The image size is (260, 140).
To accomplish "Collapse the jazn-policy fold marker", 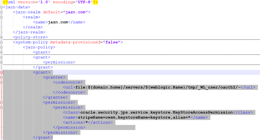I will [x=1, y=47].
